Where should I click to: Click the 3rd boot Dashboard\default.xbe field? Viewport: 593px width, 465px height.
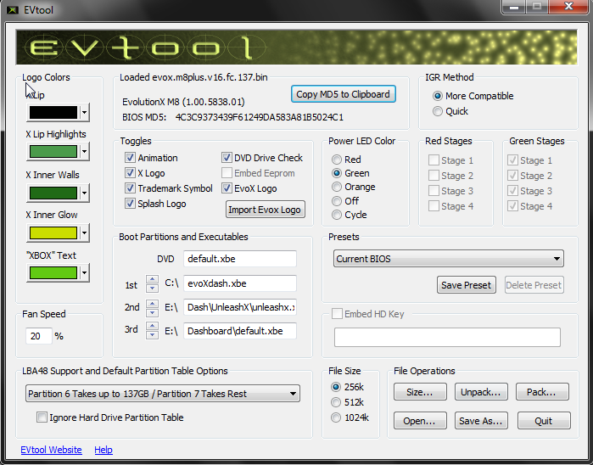[x=240, y=331]
